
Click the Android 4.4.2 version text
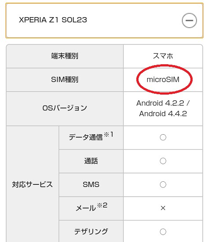(x=163, y=114)
